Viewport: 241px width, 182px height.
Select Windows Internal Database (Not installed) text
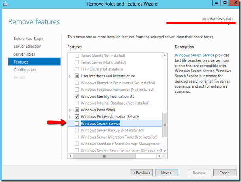click(x=115, y=103)
